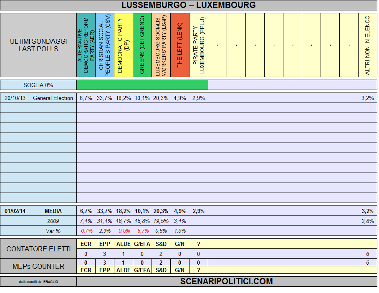Click the LUSSEMBURGO – LUXEMBOURG title
The image size is (379, 293).
[x=189, y=5]
